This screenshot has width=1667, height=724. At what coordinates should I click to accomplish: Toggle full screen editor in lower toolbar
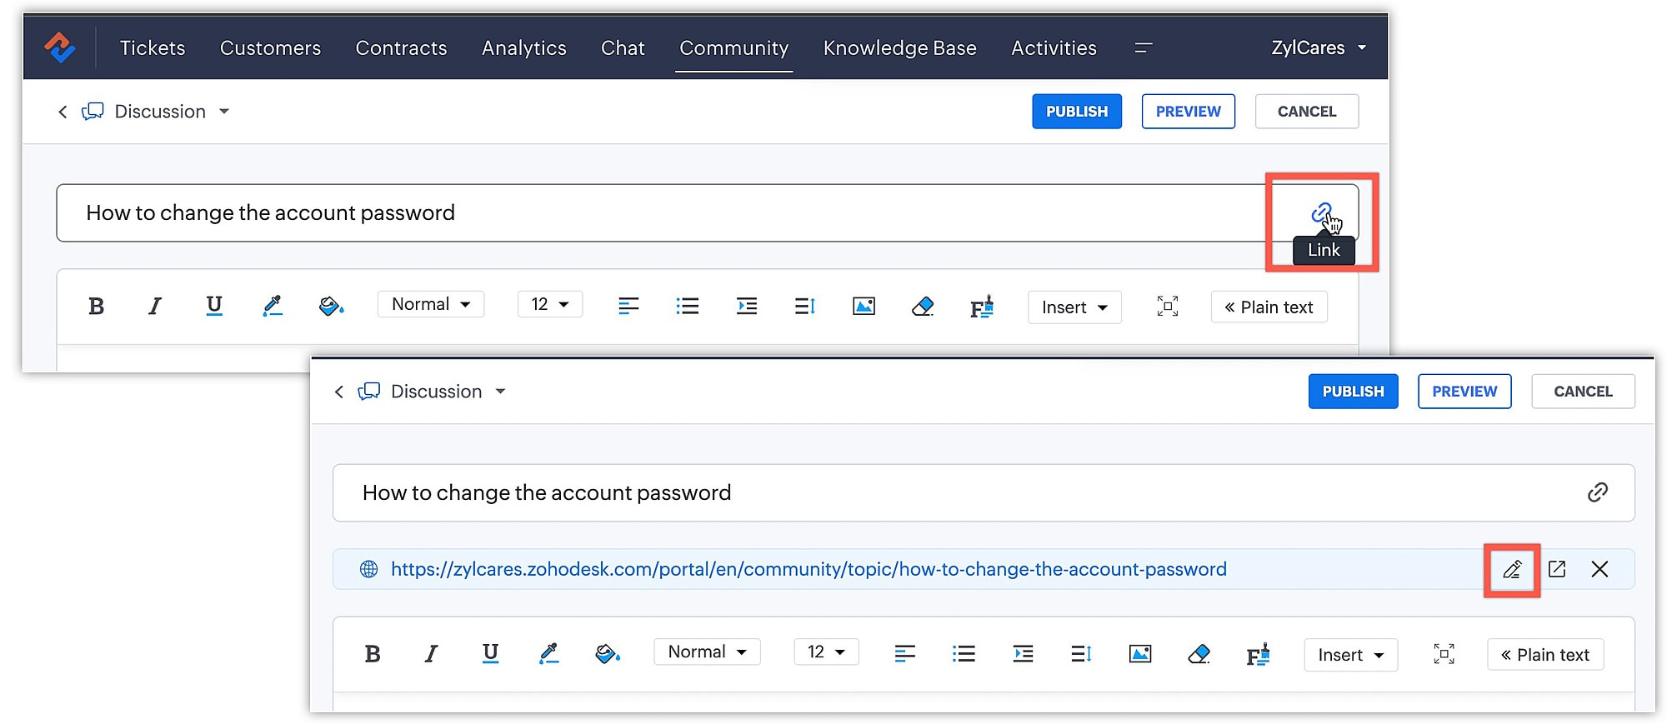[1444, 654]
